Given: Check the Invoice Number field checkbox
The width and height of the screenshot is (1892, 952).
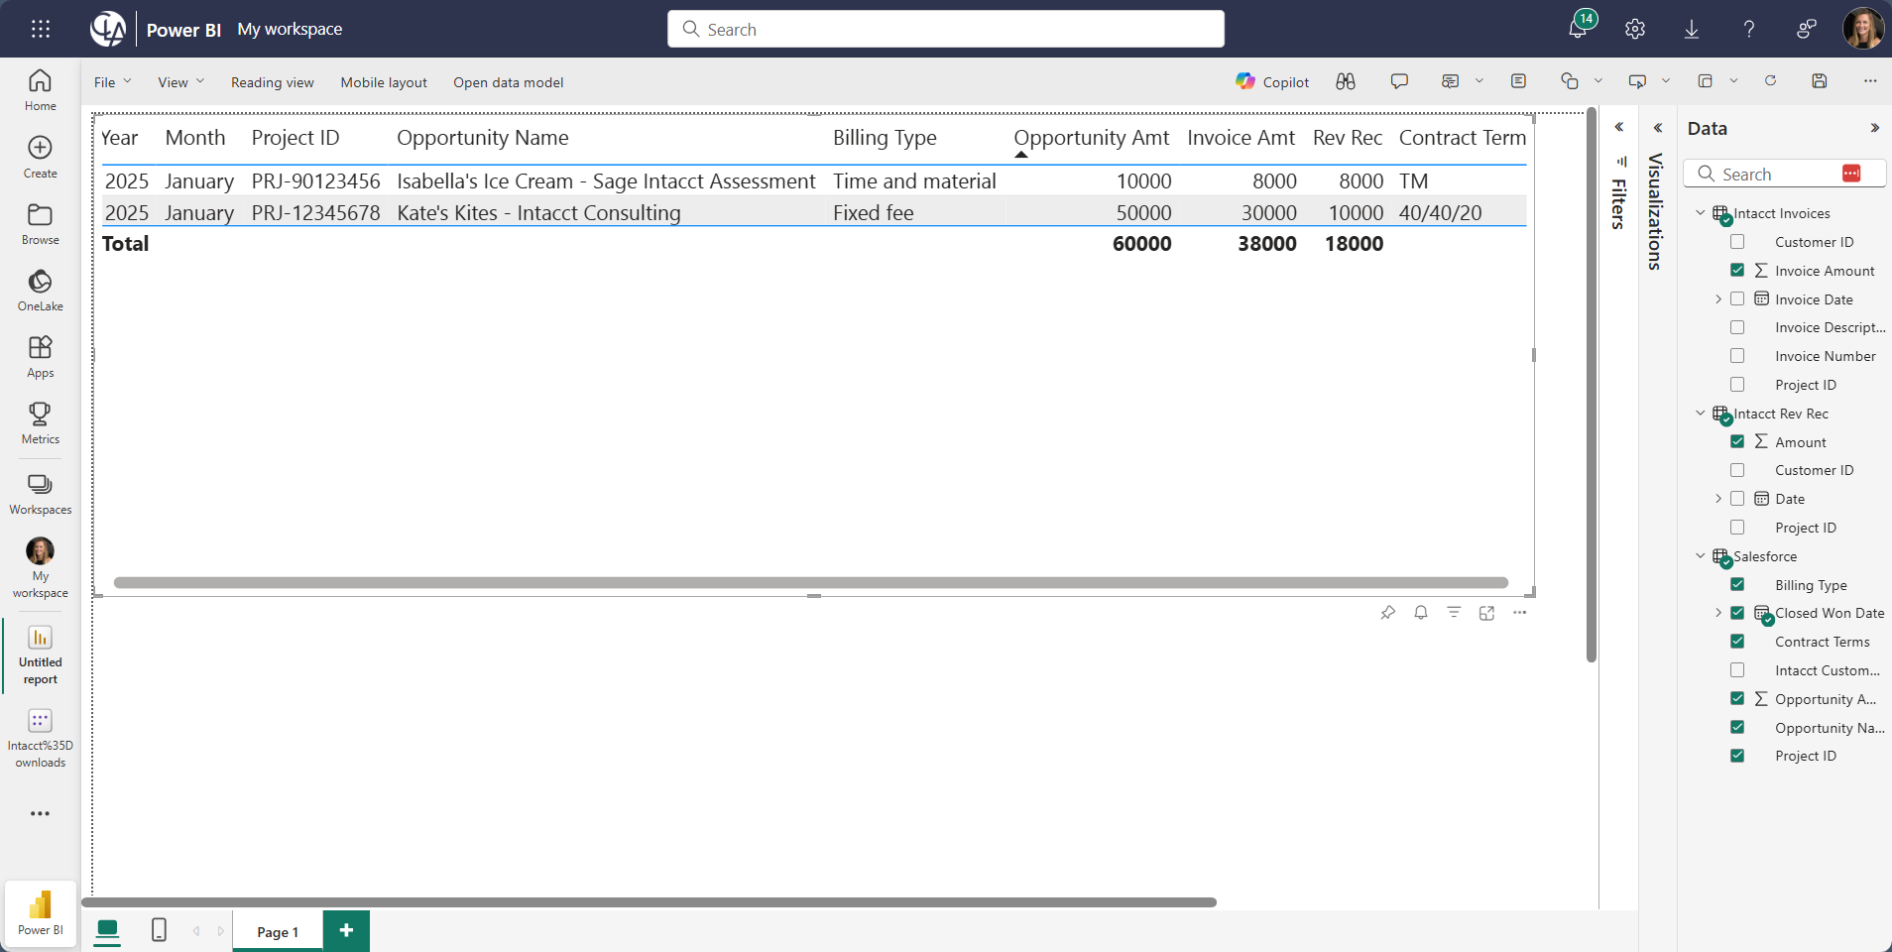Looking at the screenshot, I should click(x=1737, y=356).
